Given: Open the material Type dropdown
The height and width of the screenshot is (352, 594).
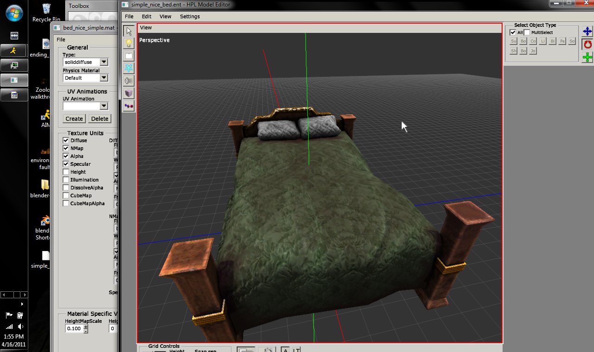Looking at the screenshot, I should click(104, 62).
